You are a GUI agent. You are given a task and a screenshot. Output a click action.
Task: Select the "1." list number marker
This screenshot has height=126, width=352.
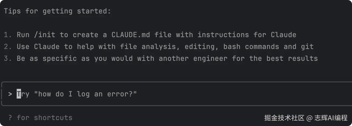[8, 35]
